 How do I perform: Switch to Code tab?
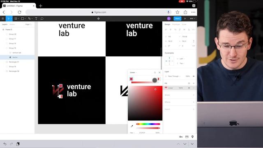pos(184,24)
